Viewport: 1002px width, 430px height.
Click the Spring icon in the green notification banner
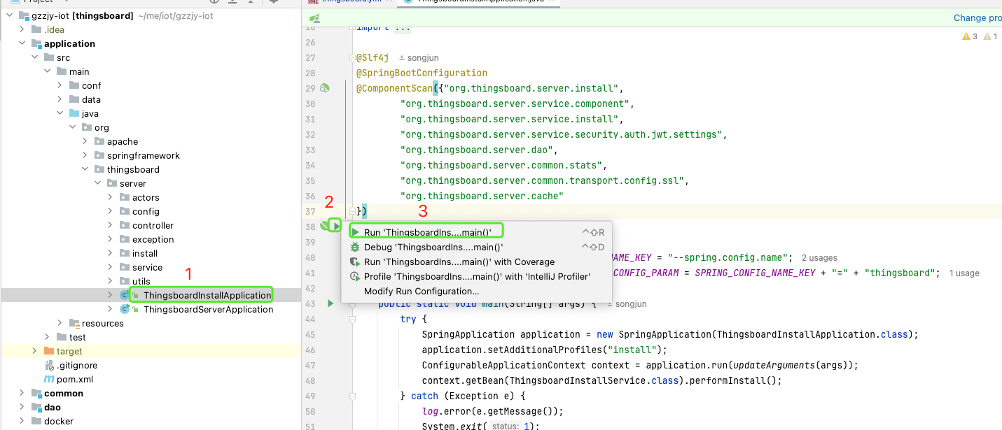315,18
